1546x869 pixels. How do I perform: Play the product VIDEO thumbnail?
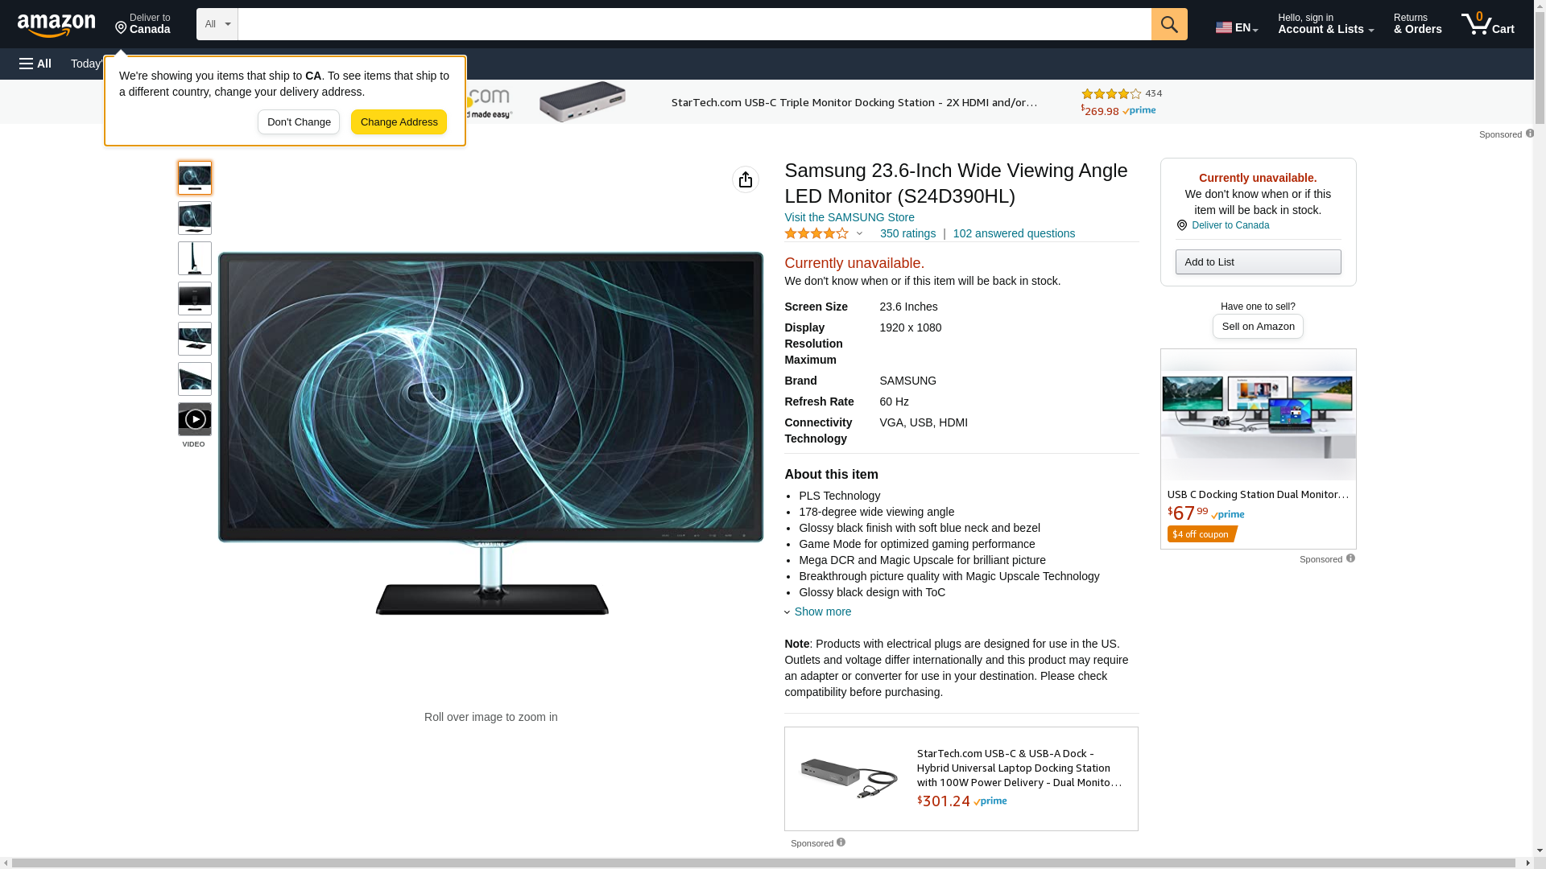click(195, 419)
